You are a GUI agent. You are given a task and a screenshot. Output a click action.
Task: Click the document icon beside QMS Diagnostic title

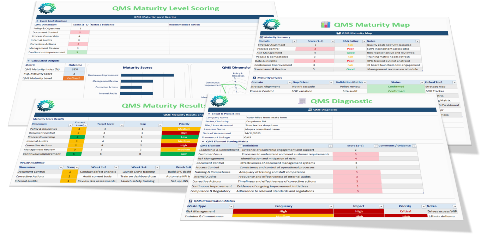point(302,101)
